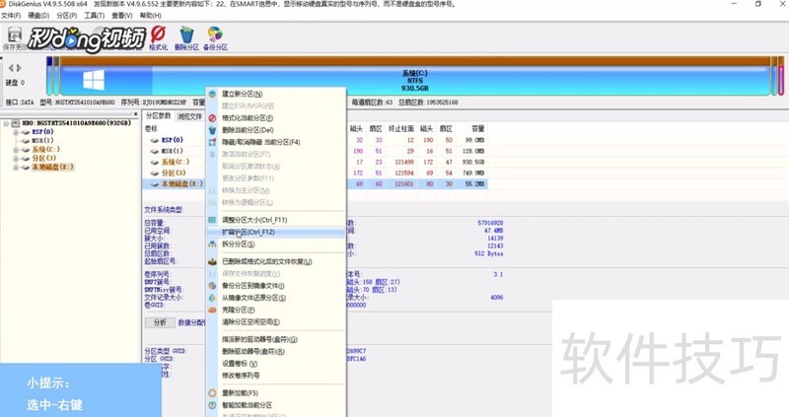Viewport: 789px width, 417px height.
Task: Click drive icon of ESP(0) in partition table
Action: click(155, 140)
